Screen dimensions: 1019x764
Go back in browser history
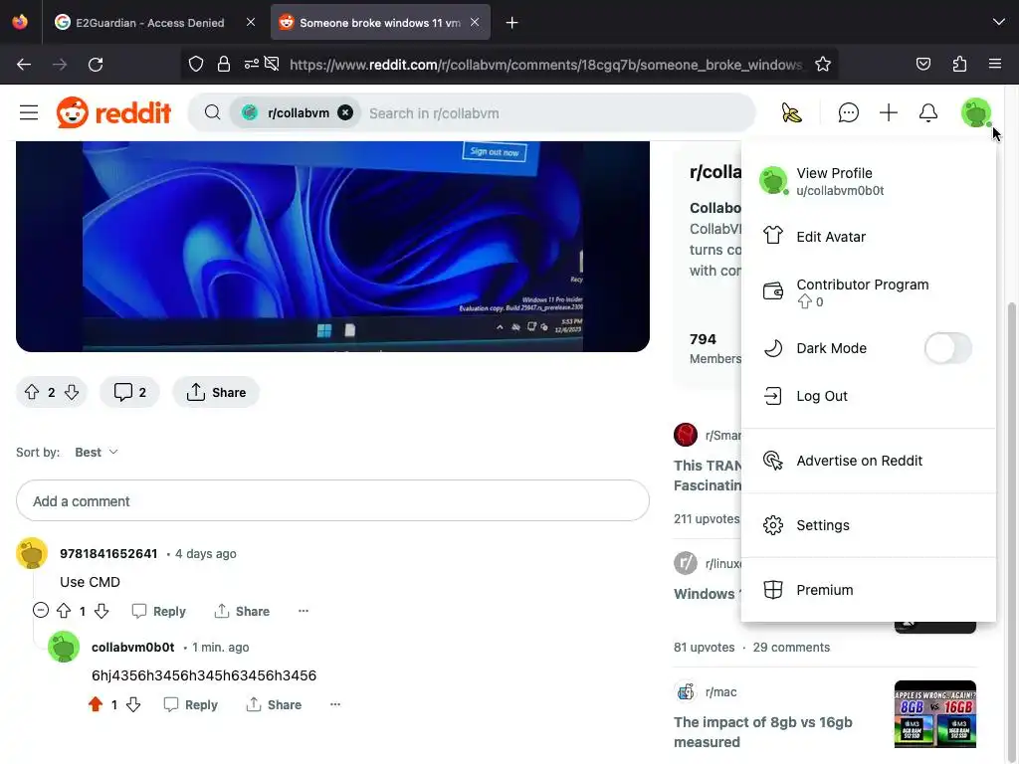(24, 65)
